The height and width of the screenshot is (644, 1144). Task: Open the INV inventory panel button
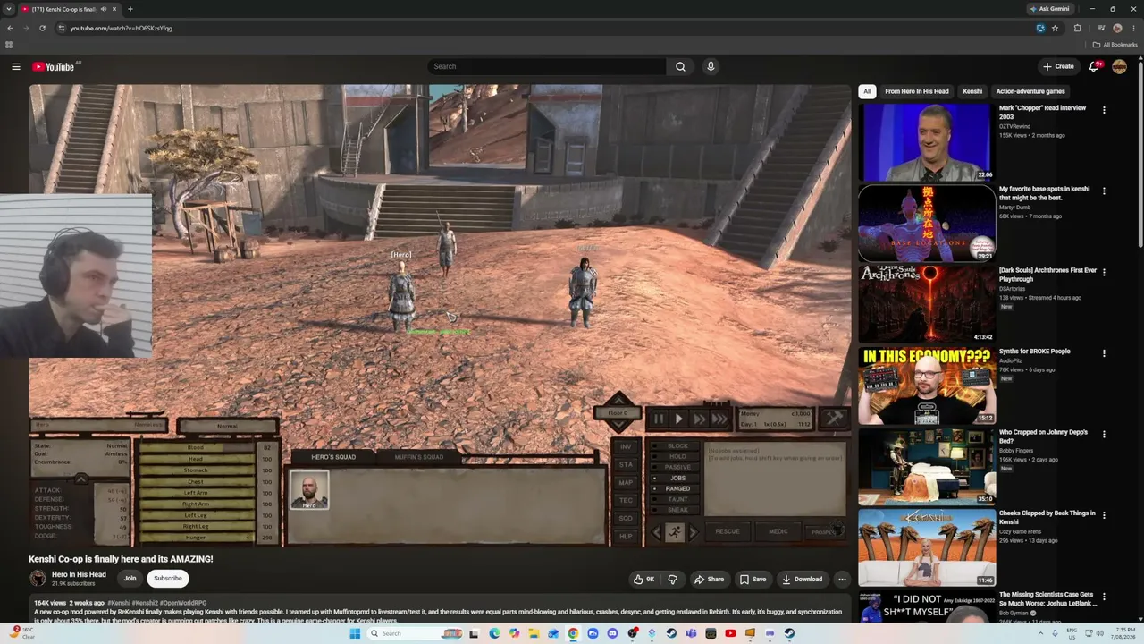(626, 446)
